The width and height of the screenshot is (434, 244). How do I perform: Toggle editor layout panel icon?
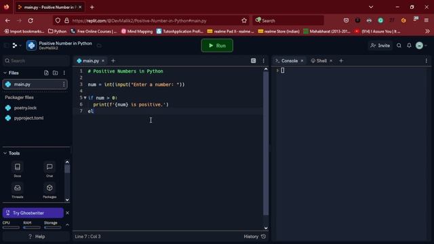coord(253,61)
